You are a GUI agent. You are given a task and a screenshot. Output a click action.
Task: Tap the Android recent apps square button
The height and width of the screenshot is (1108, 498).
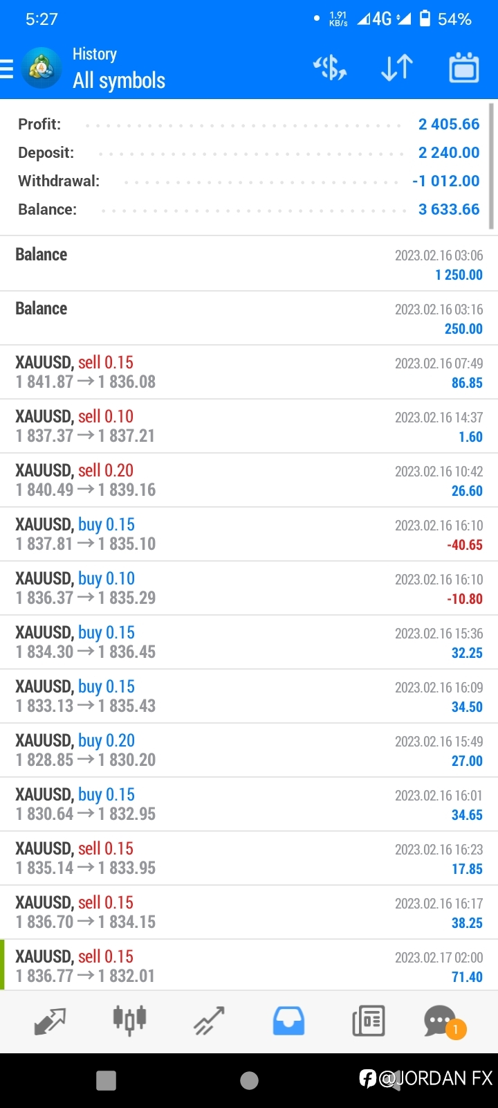pyautogui.click(x=106, y=1080)
